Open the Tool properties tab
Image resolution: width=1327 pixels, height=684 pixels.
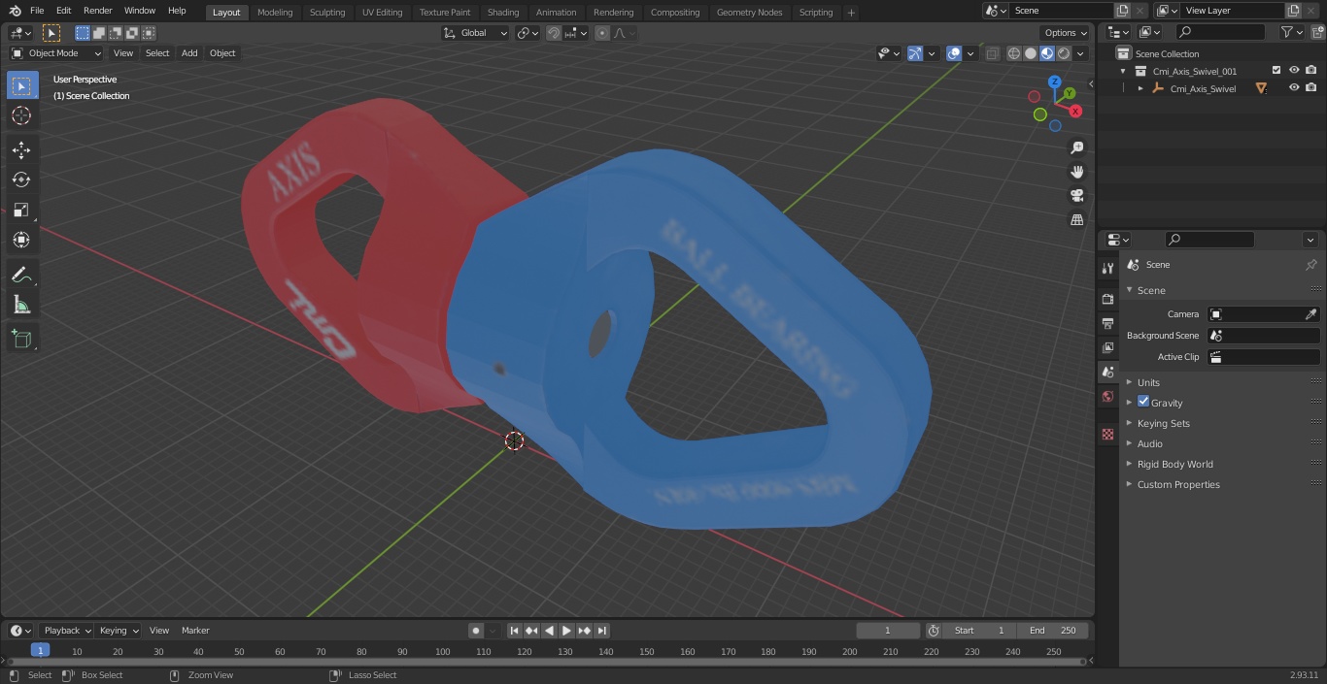coord(1107,269)
